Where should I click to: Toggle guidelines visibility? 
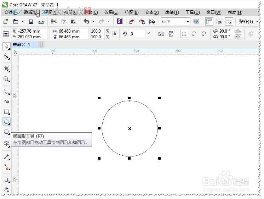point(229,21)
